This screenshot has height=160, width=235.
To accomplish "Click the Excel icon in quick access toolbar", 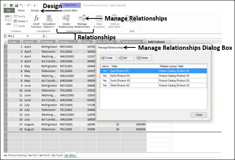I will point(11,5).
